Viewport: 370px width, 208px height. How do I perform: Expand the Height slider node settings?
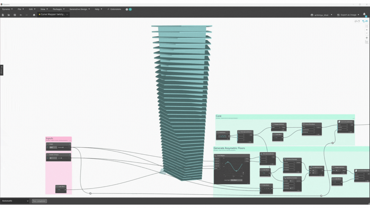[48, 147]
